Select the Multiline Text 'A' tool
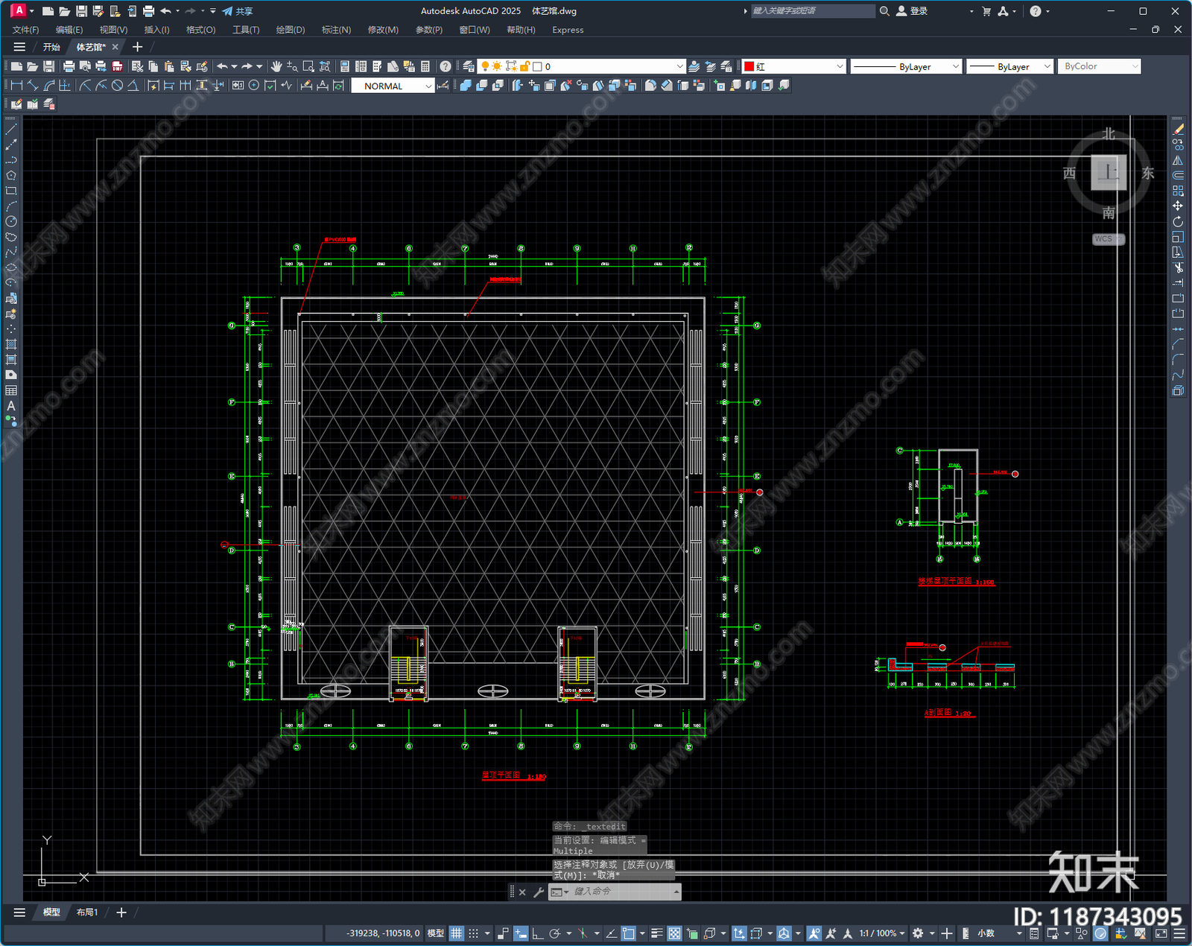 click(x=11, y=406)
